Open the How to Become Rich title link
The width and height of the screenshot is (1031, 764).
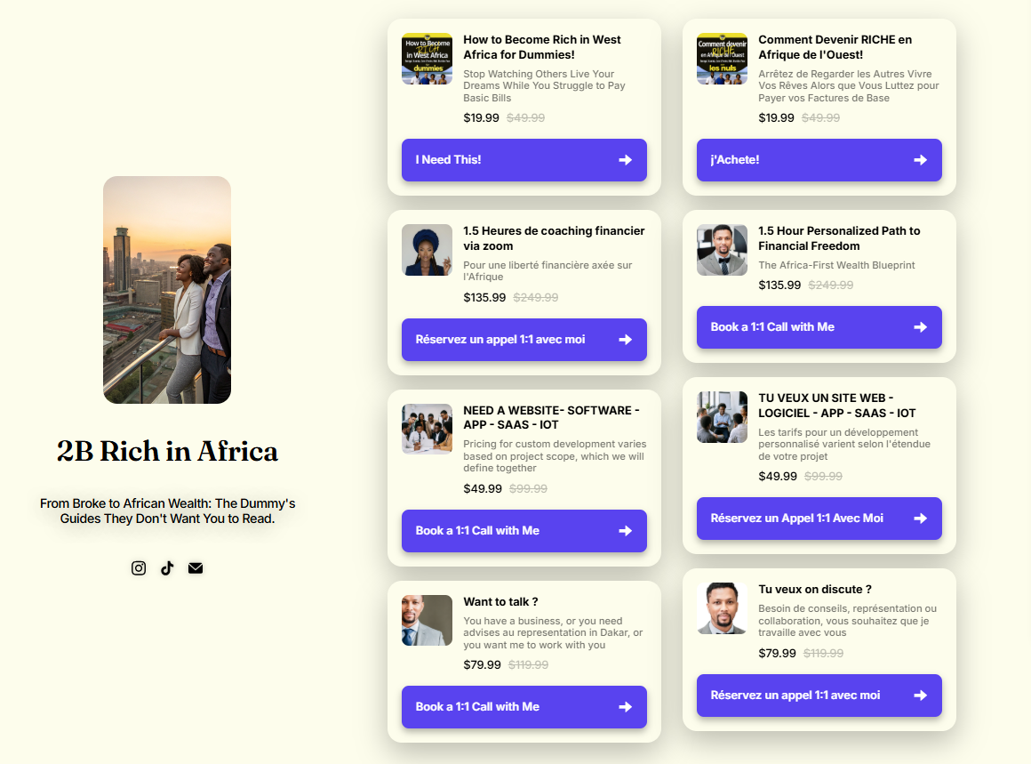point(542,47)
